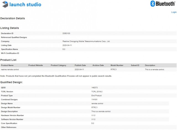Click the Core Specification label
Screen dimensions: 177x130
point(9,123)
